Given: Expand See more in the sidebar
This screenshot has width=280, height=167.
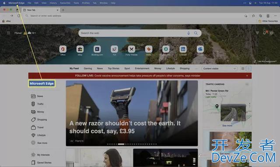Looking at the screenshot, I should (x=39, y=143).
